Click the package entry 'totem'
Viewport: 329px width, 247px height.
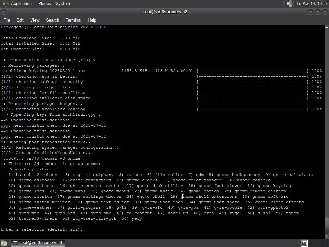click(x=292, y=213)
